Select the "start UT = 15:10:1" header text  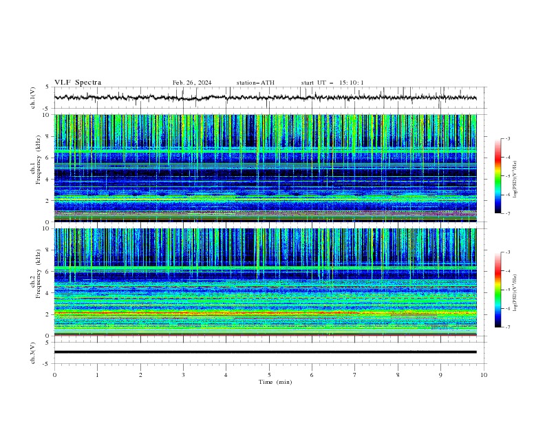coord(332,83)
